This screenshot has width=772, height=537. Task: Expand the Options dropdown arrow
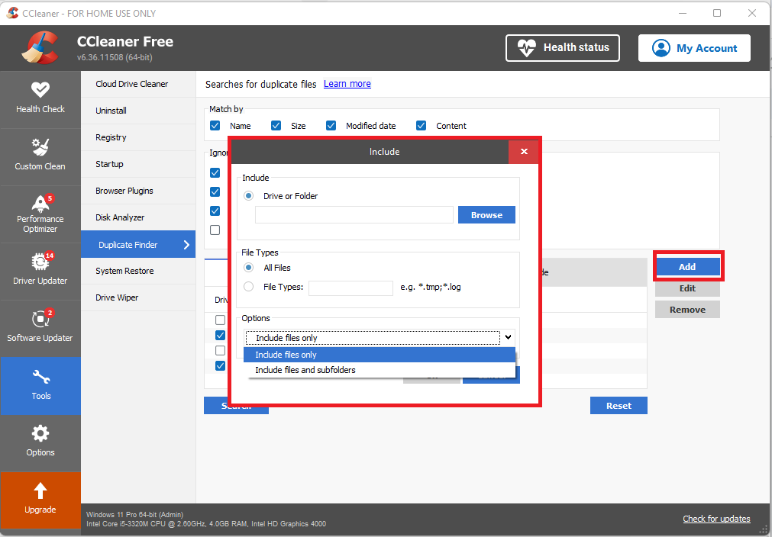click(507, 337)
